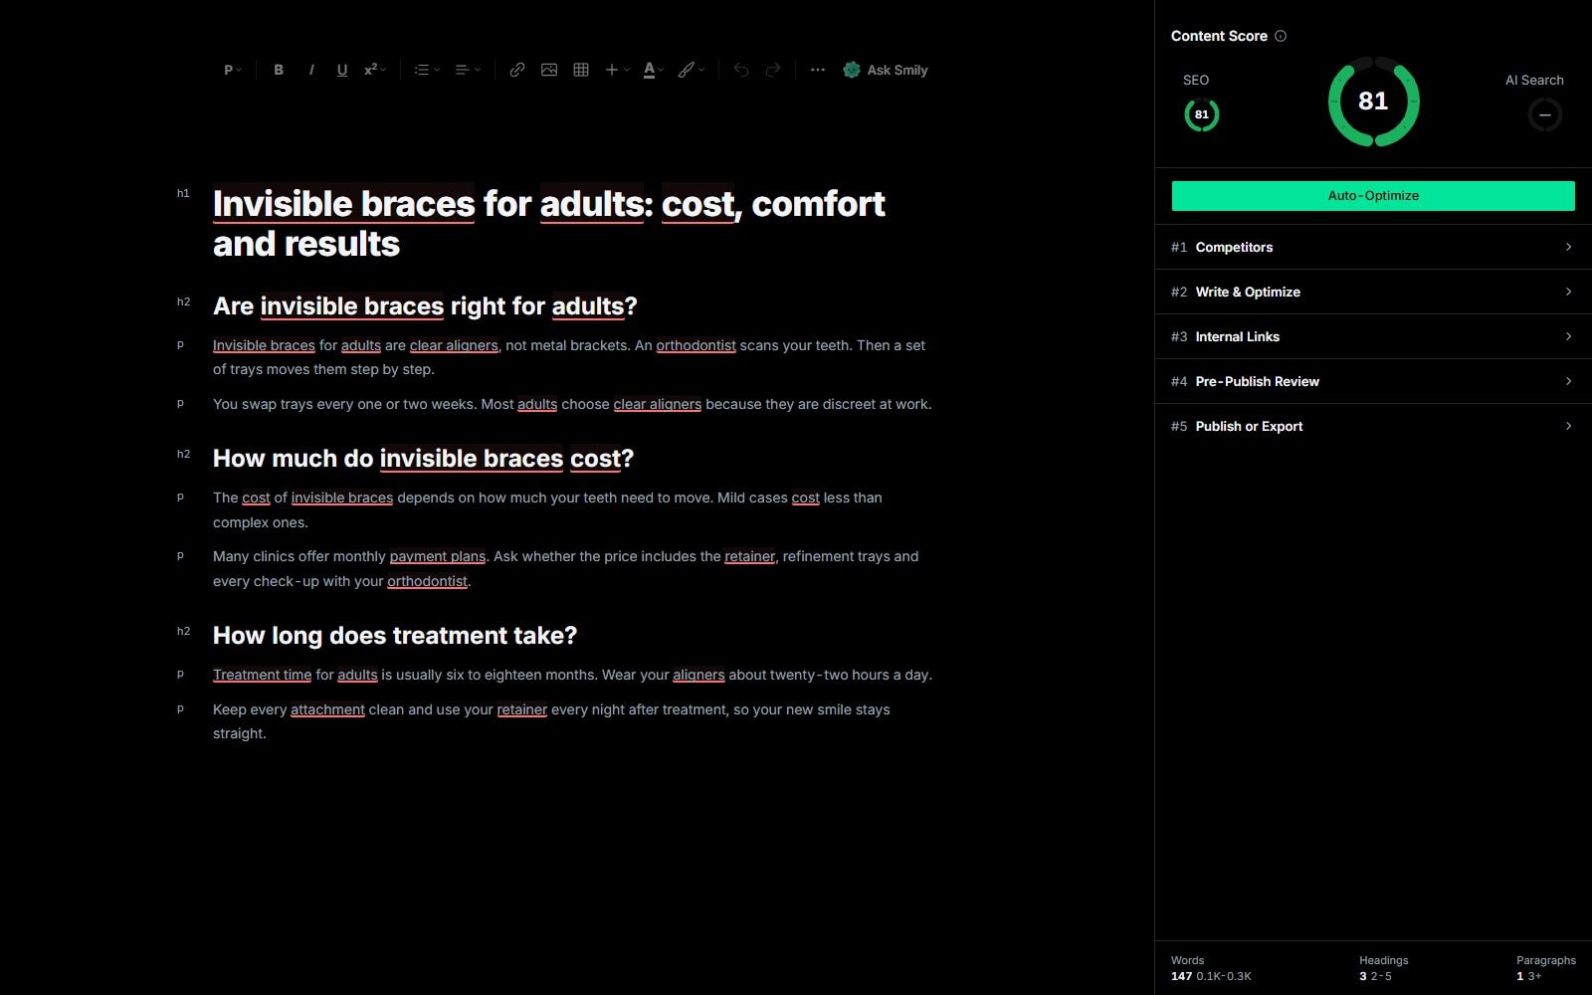Open the bullet list dropdown
This screenshot has width=1592, height=995.
coord(426,70)
